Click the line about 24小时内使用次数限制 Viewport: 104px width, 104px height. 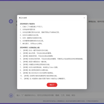coord(37,73)
